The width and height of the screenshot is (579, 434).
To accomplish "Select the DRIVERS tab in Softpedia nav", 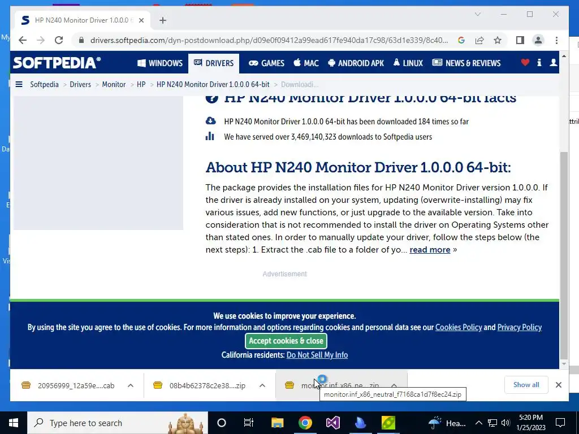I will pyautogui.click(x=213, y=63).
